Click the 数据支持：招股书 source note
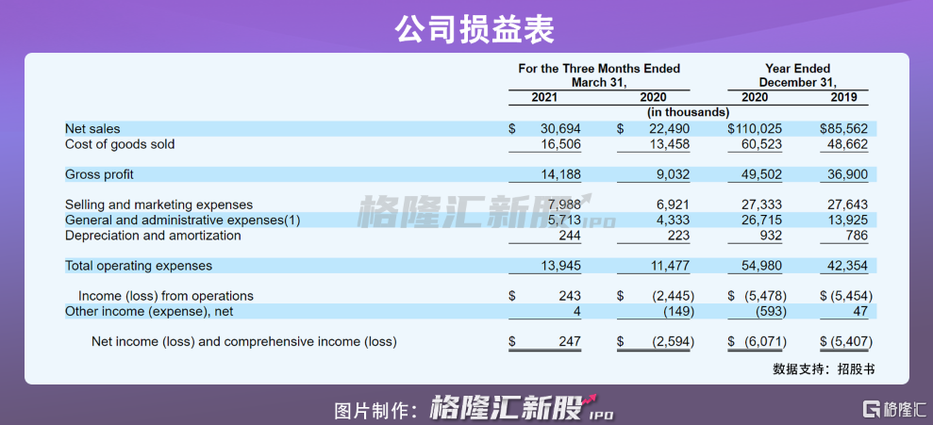Screen dimensions: 933x425 click(824, 368)
